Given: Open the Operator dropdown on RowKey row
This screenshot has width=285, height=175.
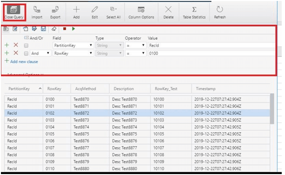Looking at the screenshot, I should (136, 53).
